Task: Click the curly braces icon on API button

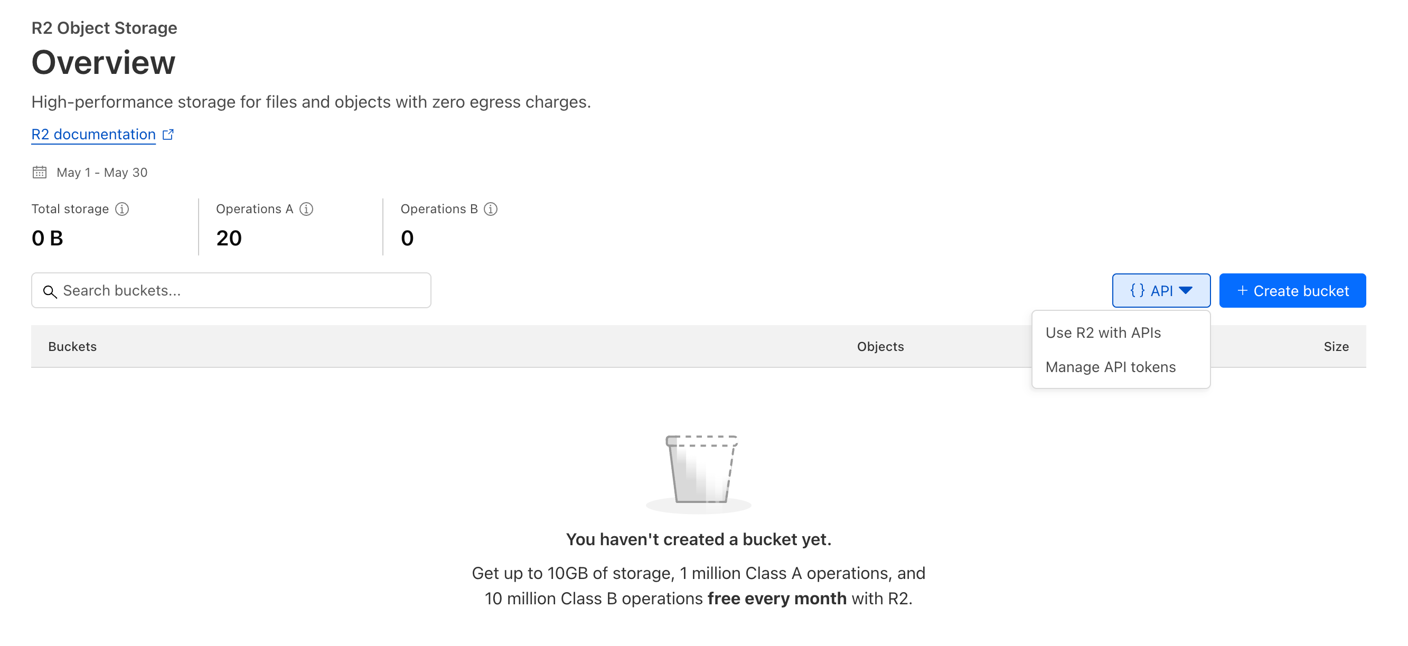Action: point(1137,290)
